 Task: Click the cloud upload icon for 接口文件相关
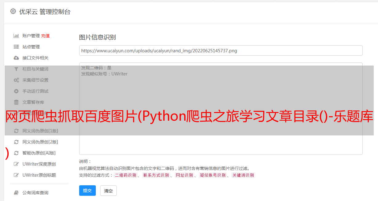click(x=16, y=58)
